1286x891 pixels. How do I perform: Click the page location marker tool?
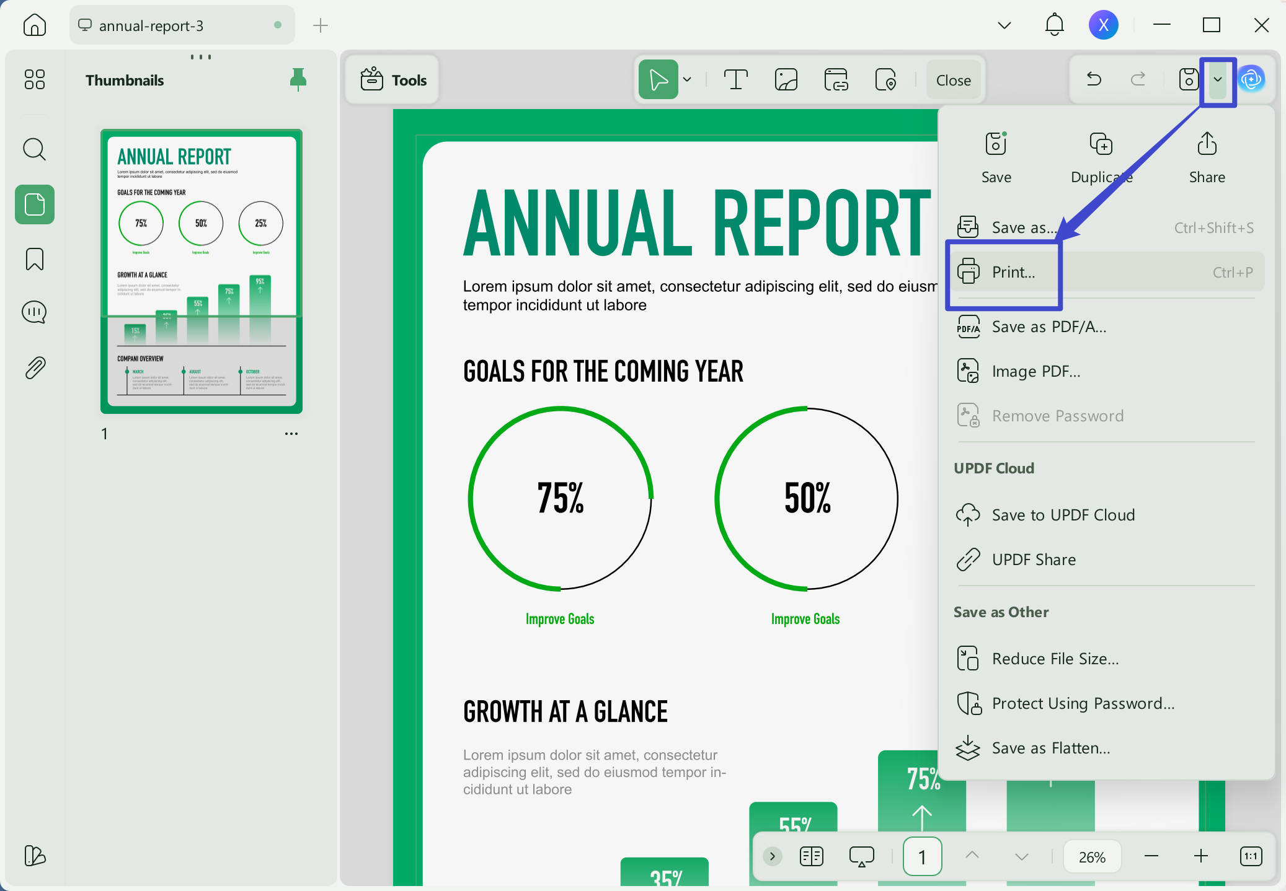[x=885, y=80]
